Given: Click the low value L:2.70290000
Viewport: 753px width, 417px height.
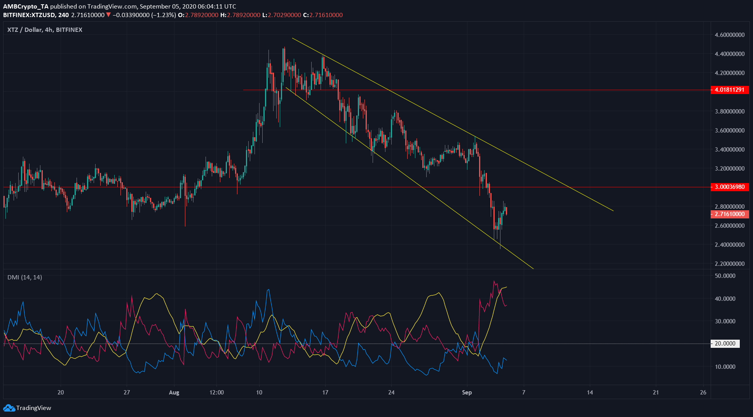Looking at the screenshot, I should pos(282,15).
